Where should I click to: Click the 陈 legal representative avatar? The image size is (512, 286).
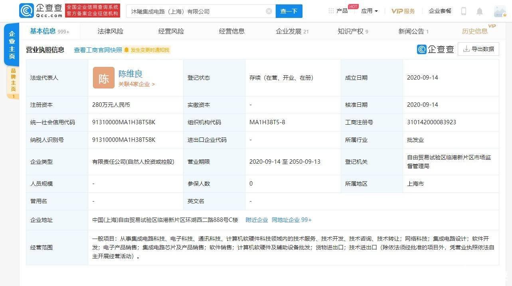(104, 78)
